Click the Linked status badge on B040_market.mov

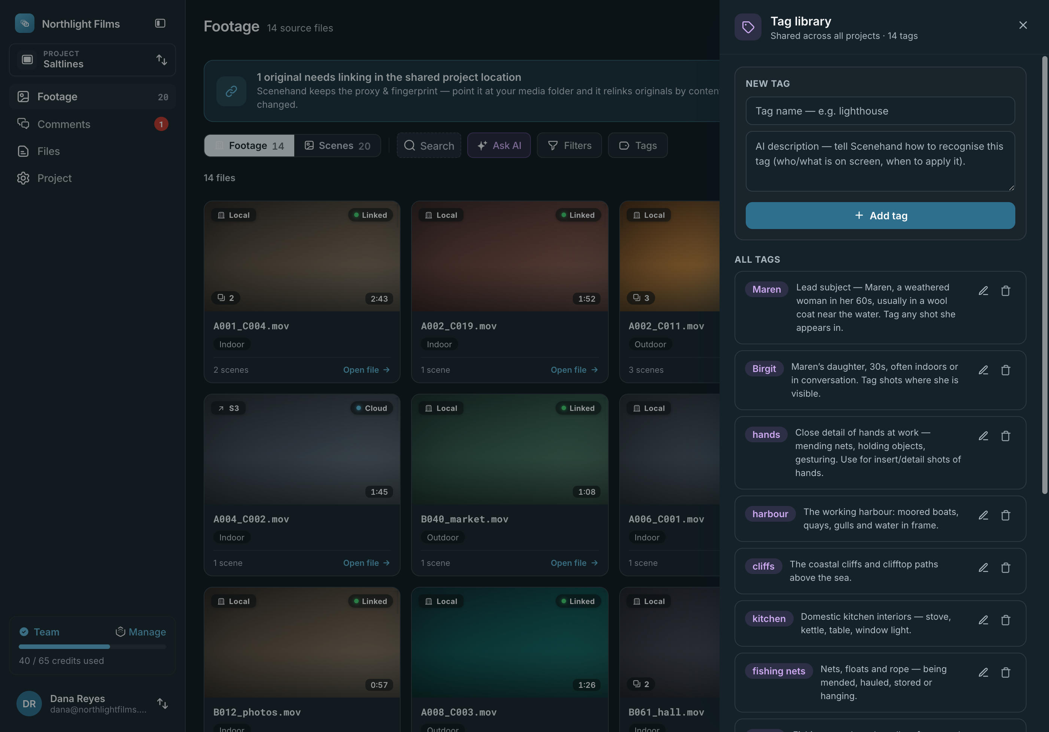[578, 408]
